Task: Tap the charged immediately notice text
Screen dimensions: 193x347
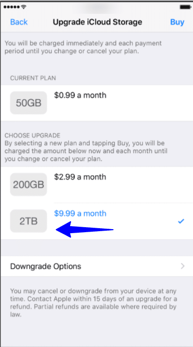Action: [83, 47]
